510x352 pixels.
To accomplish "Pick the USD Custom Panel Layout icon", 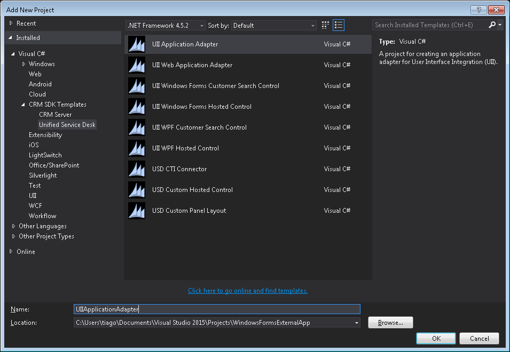I will pyautogui.click(x=137, y=211).
